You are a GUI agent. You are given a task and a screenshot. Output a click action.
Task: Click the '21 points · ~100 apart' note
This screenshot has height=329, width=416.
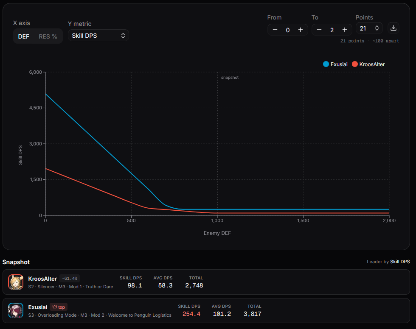coord(370,41)
